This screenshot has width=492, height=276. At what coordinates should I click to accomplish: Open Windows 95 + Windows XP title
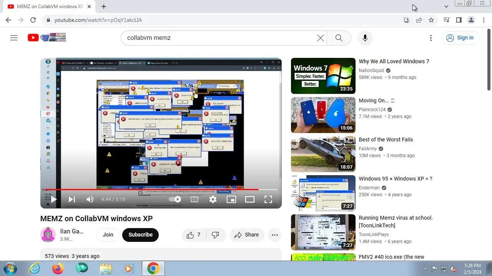coord(396,179)
